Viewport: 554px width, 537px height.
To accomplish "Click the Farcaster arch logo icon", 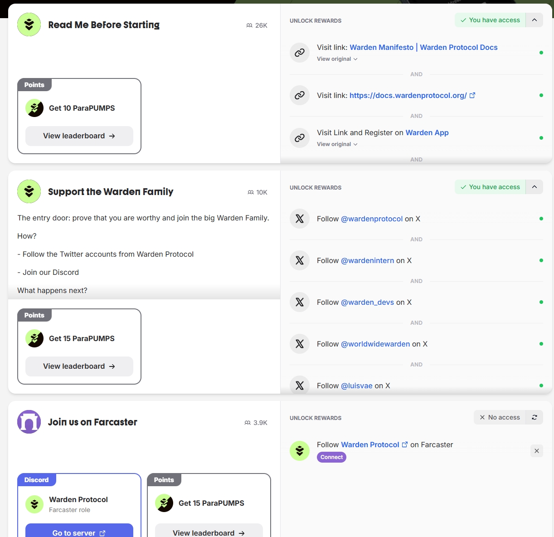I will coord(29,422).
